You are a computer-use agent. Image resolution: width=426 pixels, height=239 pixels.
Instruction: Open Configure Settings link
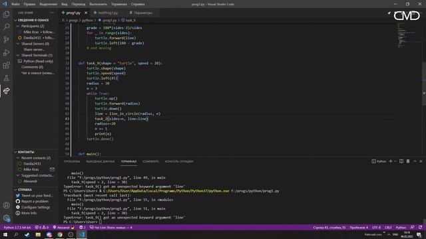point(35,207)
